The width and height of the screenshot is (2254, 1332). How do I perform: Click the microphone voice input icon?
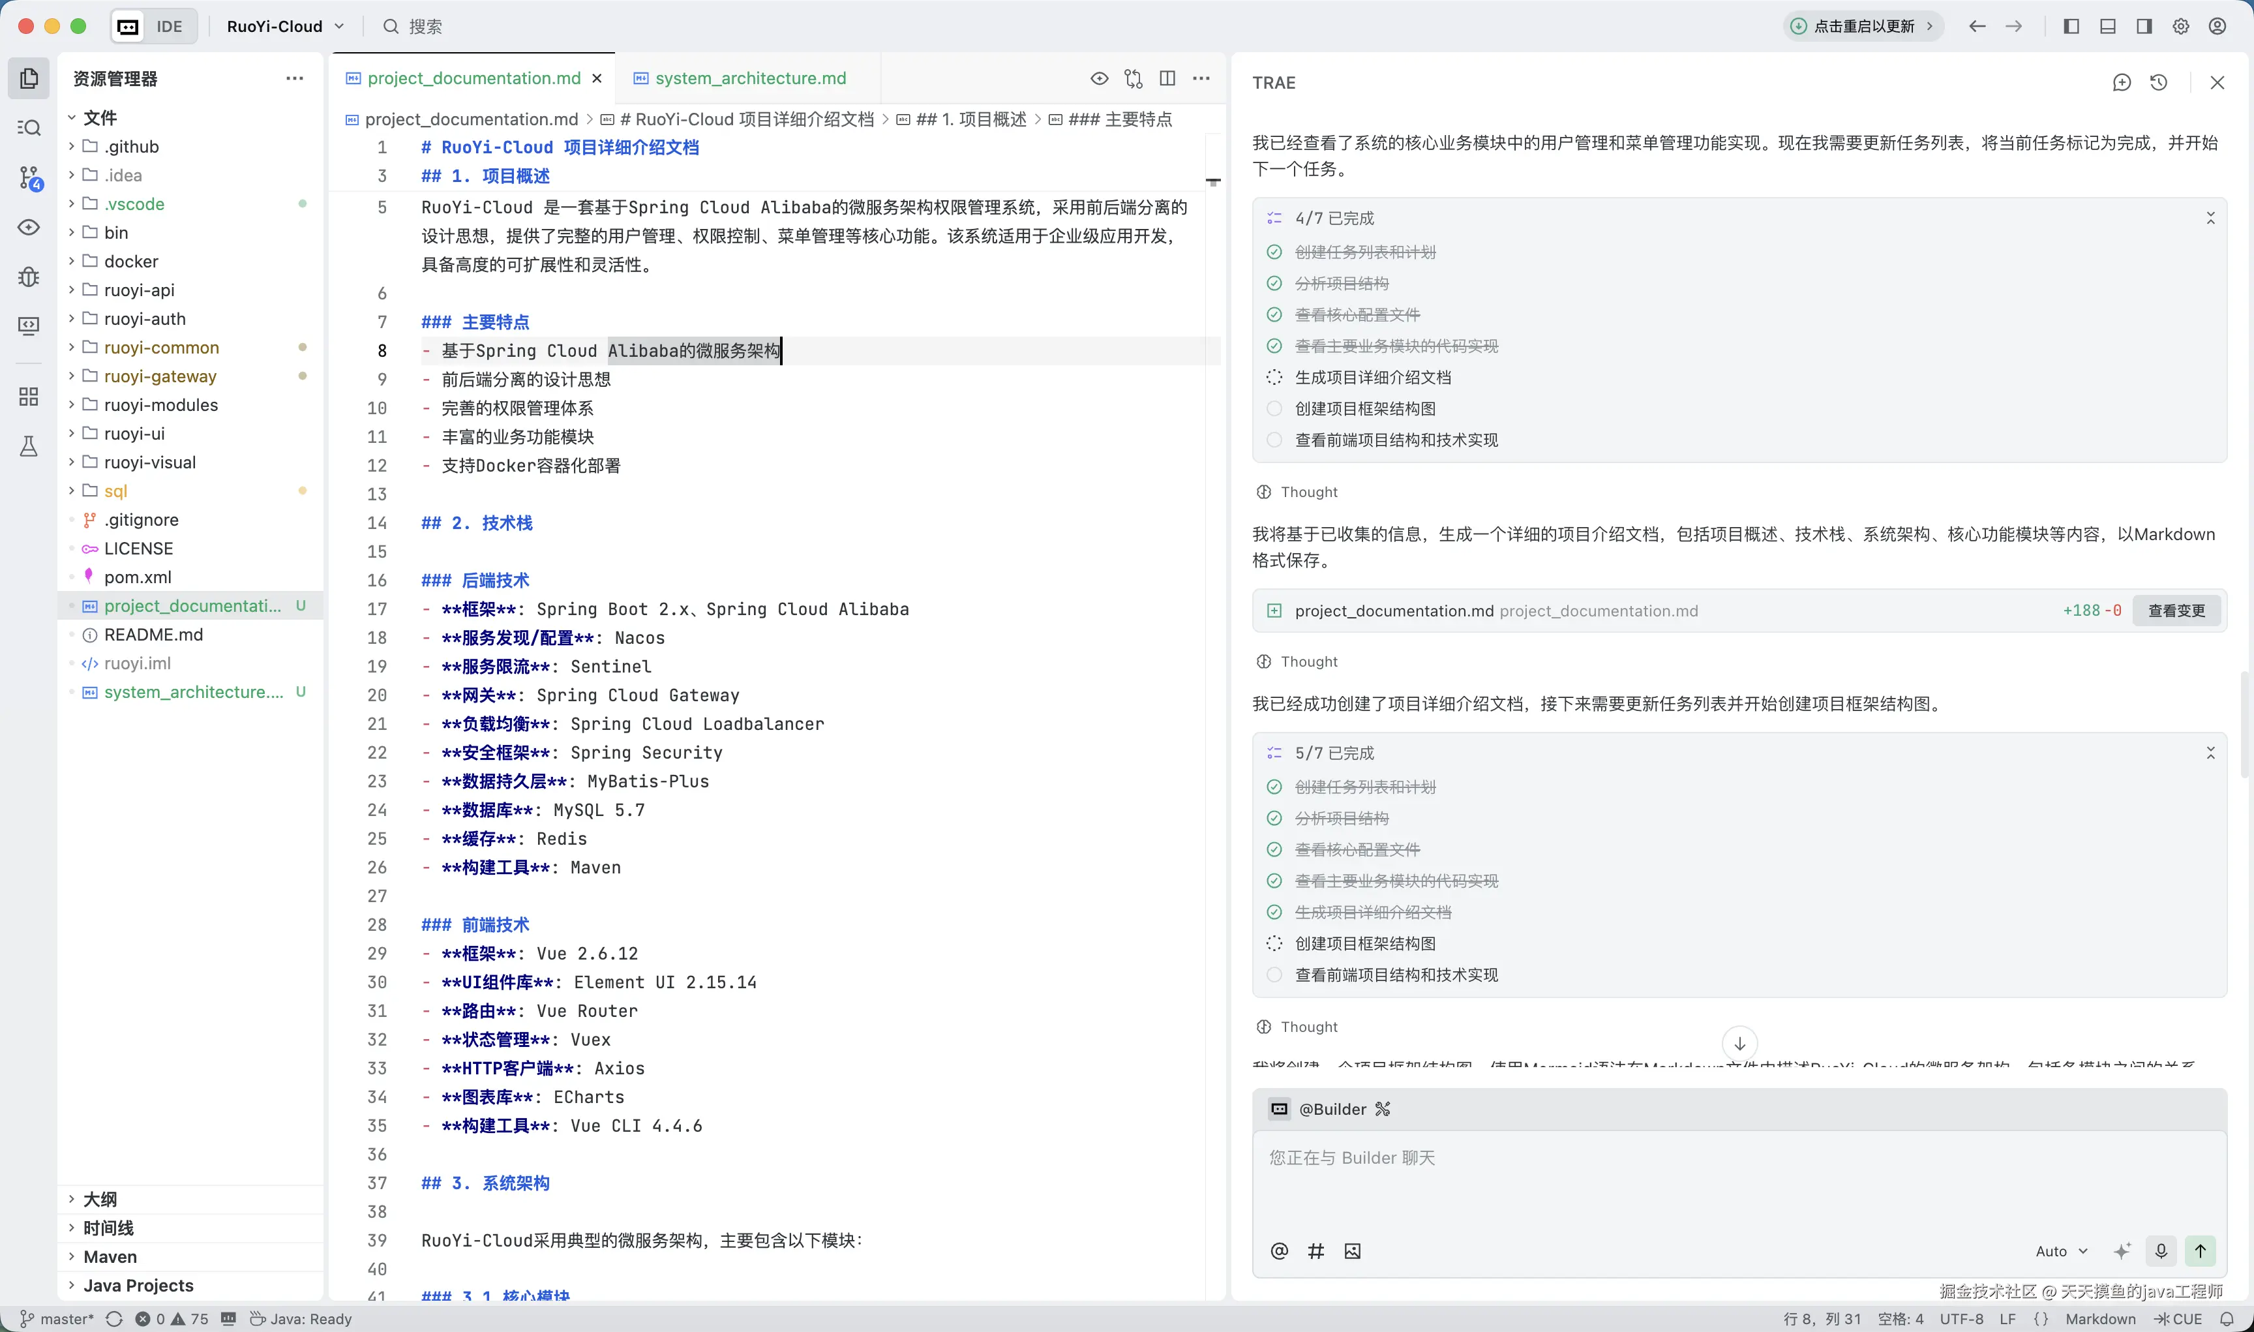(x=2161, y=1250)
